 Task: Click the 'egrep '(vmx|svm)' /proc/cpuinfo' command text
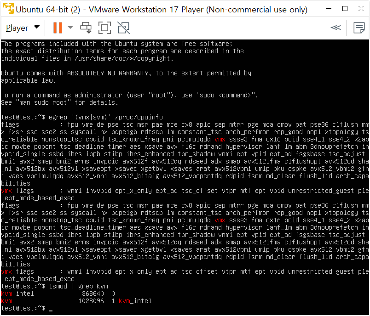point(106,117)
